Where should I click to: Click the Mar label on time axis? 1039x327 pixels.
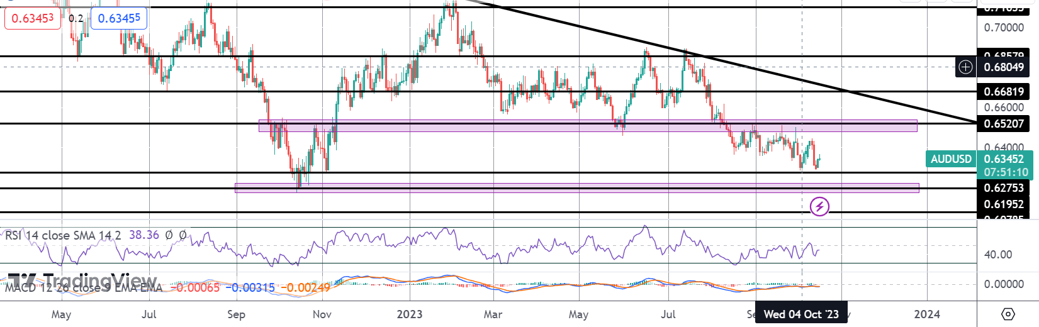493,314
